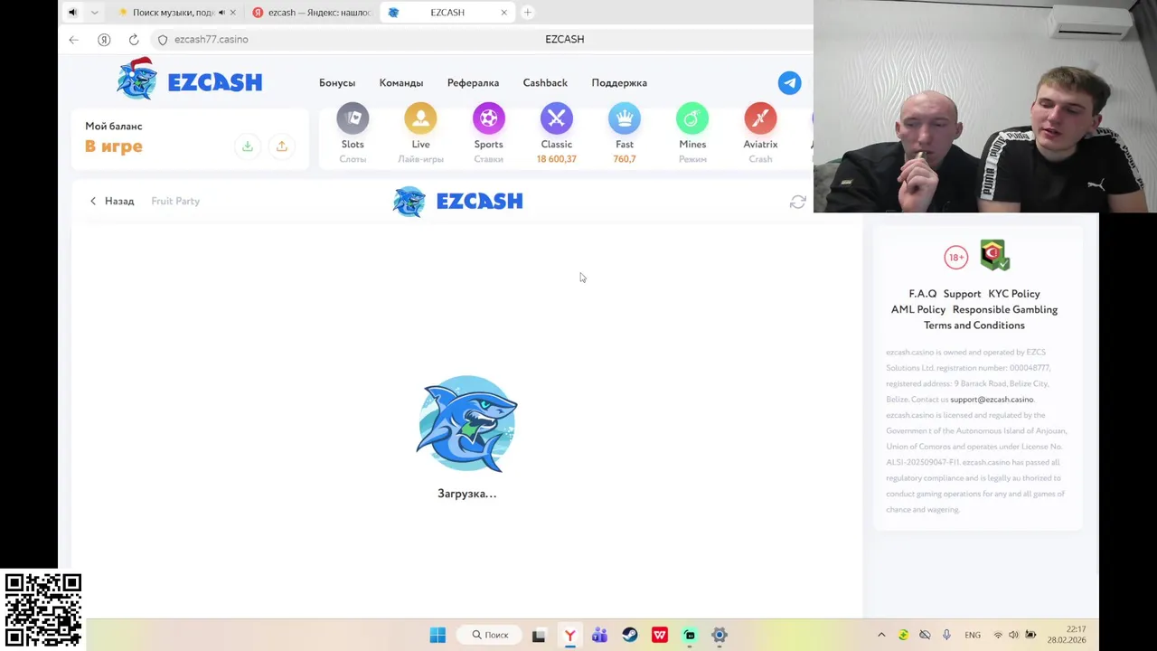Screen dimensions: 1157x651
Task: Open the Live games category icon
Action: coord(420,118)
